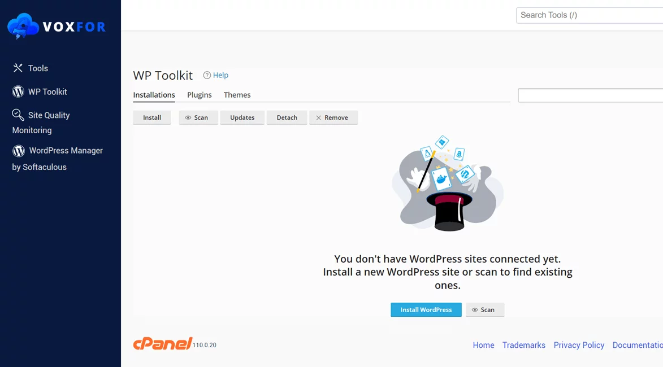Click the "You don't have WordPress sites" message
This screenshot has height=367, width=663.
[447, 272]
